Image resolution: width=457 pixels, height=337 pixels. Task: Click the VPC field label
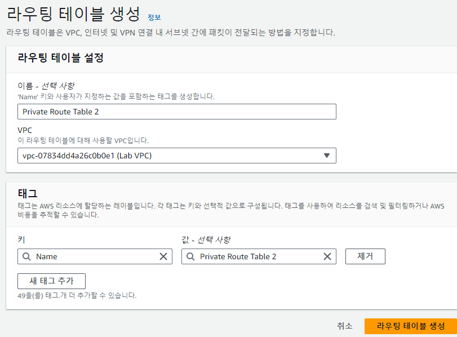[25, 130]
